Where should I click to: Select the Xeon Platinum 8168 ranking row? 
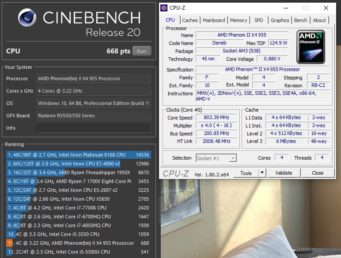(x=79, y=155)
